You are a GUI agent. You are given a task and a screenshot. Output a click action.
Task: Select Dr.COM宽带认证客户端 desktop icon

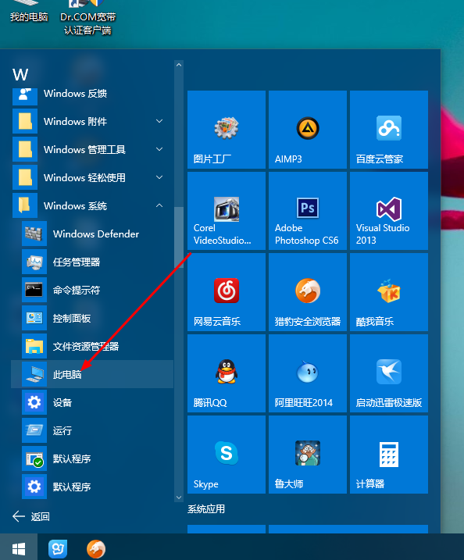pyautogui.click(x=87, y=18)
